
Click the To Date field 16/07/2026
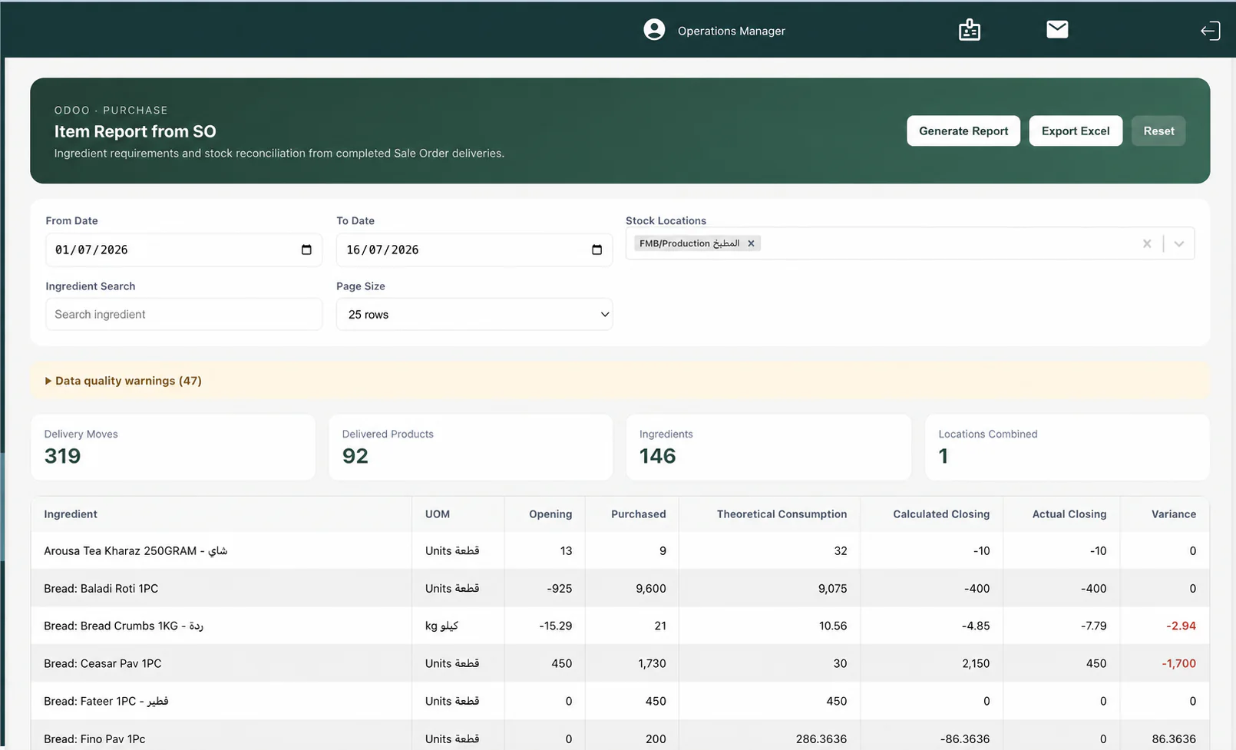pos(474,249)
